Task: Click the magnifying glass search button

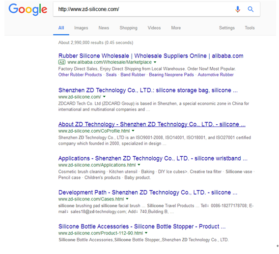Action: point(251,9)
